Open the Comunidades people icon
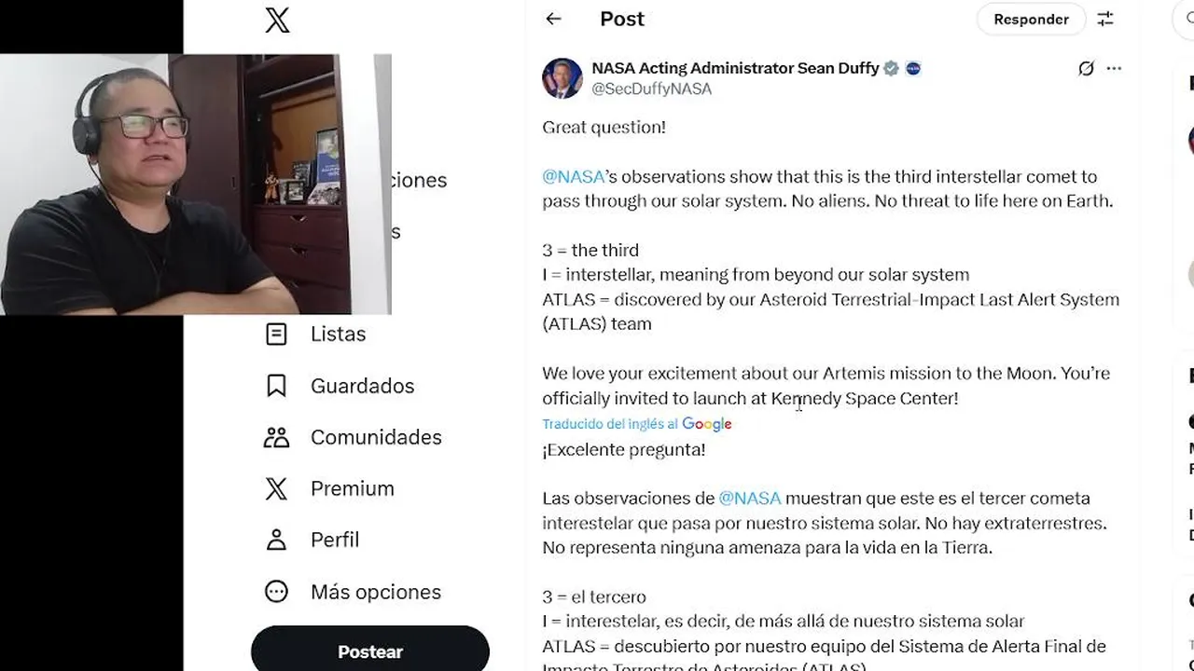The image size is (1194, 671). [276, 437]
